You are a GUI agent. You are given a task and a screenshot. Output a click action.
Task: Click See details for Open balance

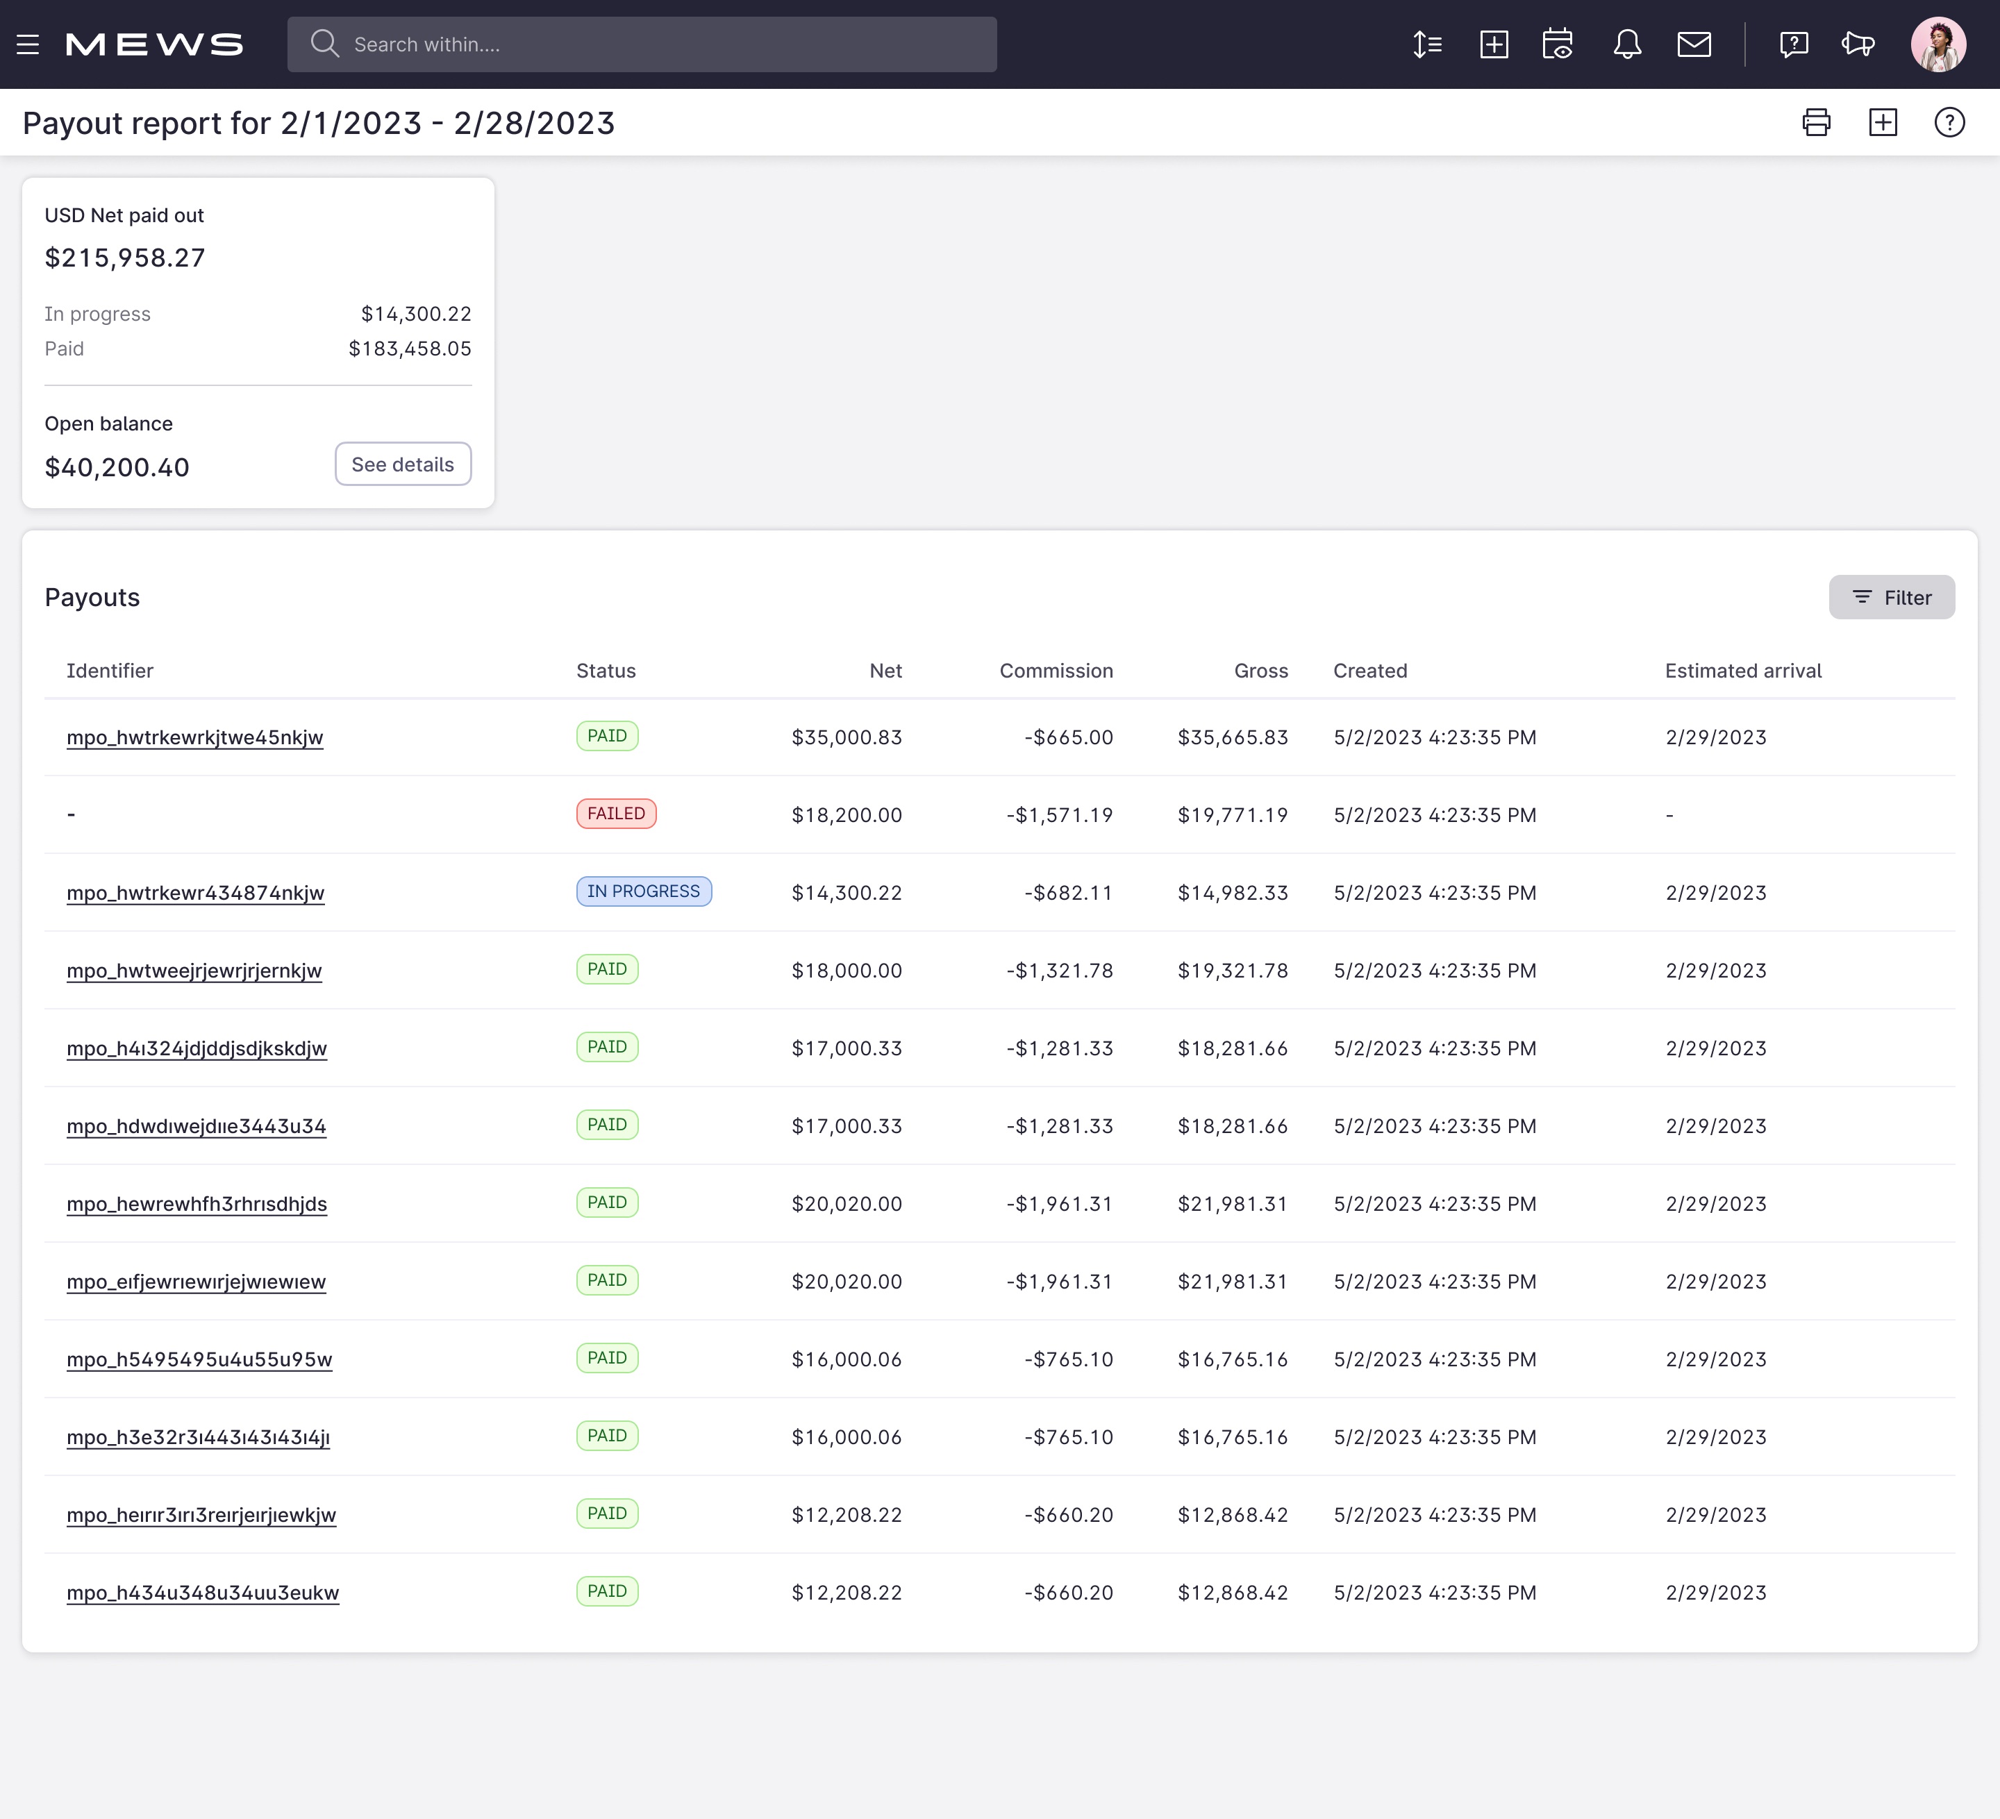(x=403, y=463)
